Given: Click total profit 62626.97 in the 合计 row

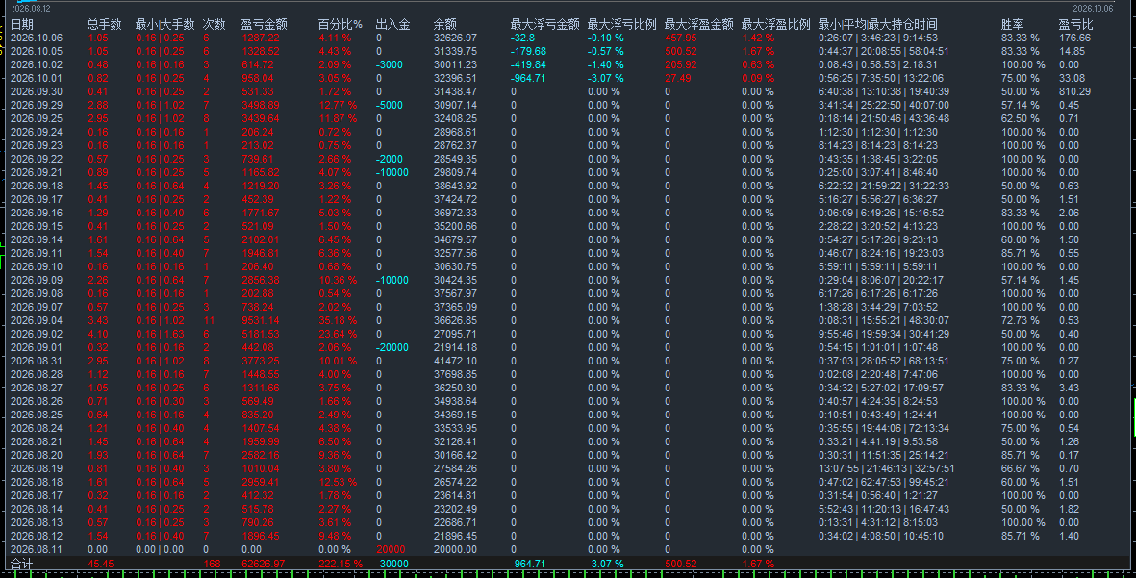Looking at the screenshot, I should (x=263, y=565).
